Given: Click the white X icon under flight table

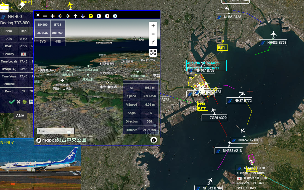Looking at the screenshot, I should (18, 102).
